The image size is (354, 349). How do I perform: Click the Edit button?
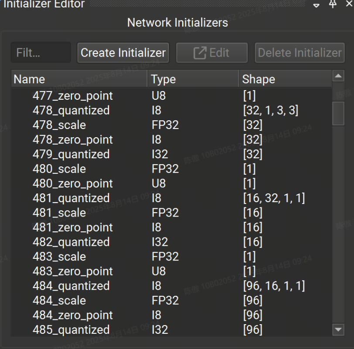(x=212, y=53)
